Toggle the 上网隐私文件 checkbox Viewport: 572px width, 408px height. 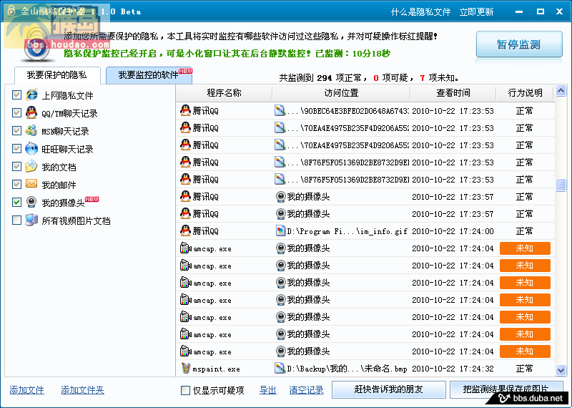16,95
